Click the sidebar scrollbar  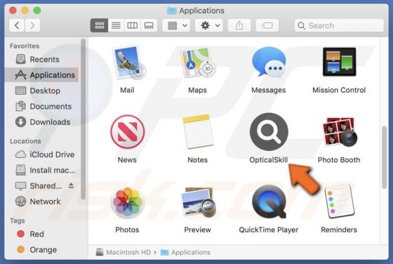(84, 119)
